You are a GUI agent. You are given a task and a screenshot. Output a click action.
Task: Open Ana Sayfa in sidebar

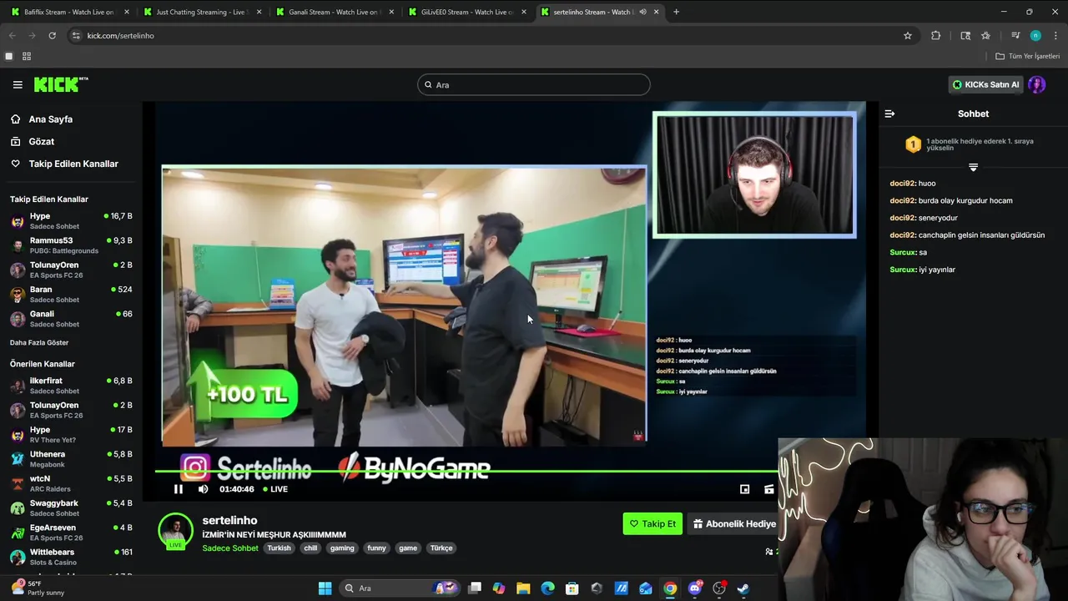50,119
